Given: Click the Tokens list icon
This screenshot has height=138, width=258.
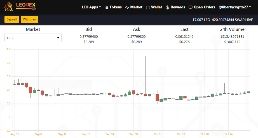Looking at the screenshot, I should pos(106,7).
